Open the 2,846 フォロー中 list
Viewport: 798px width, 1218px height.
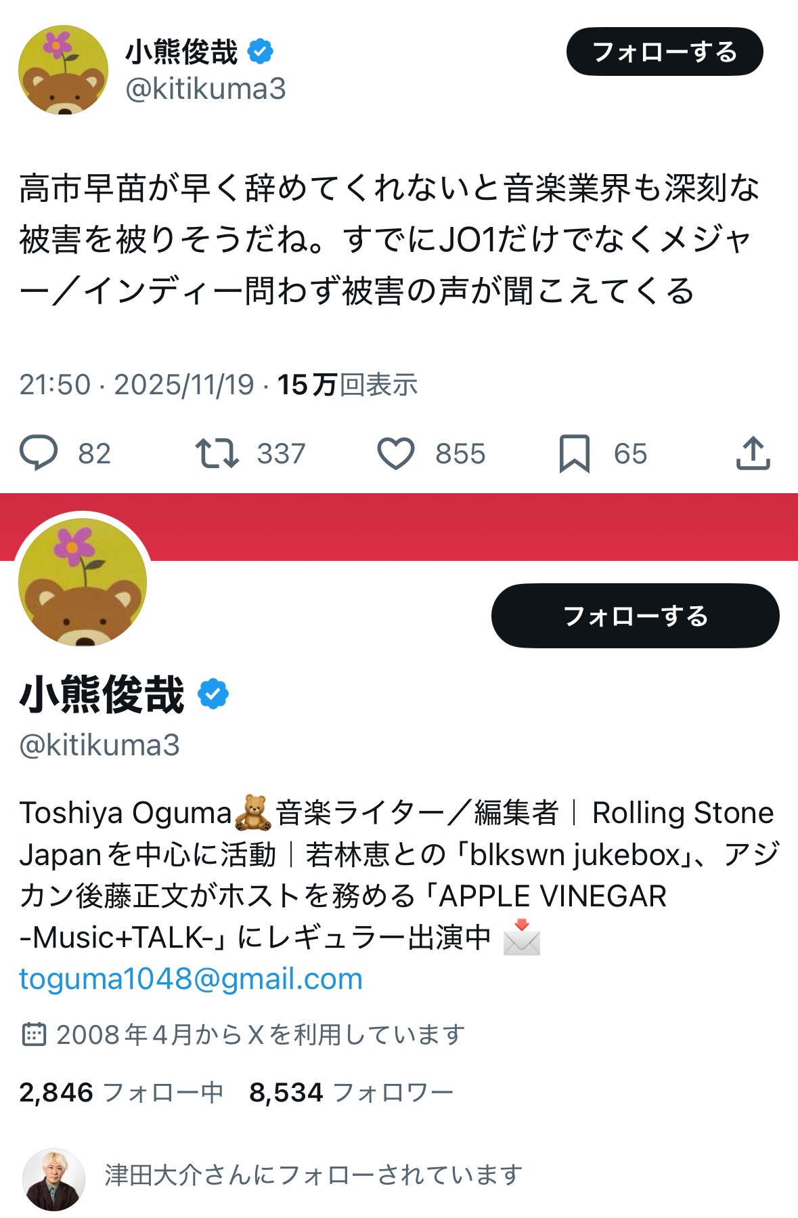121,1093
